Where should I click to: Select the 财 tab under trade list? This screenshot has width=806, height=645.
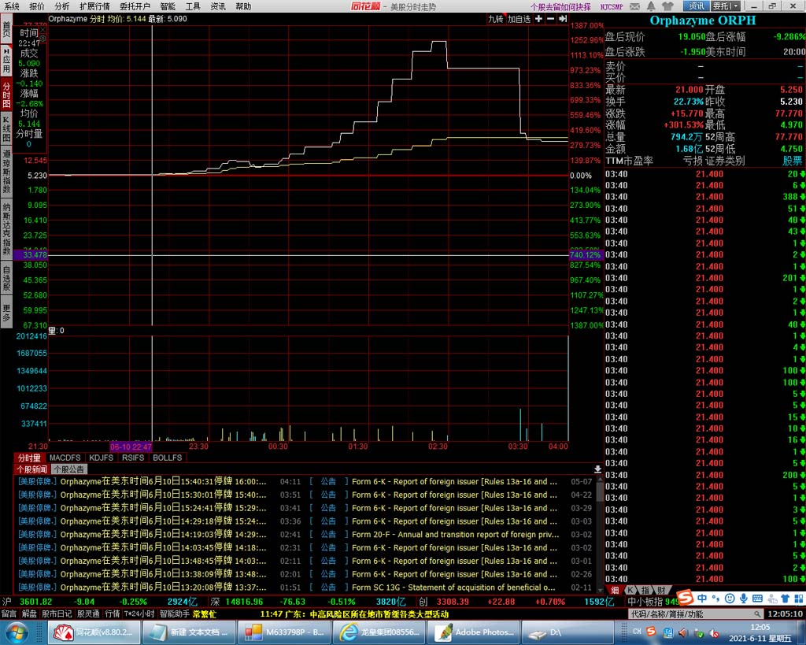click(x=661, y=590)
